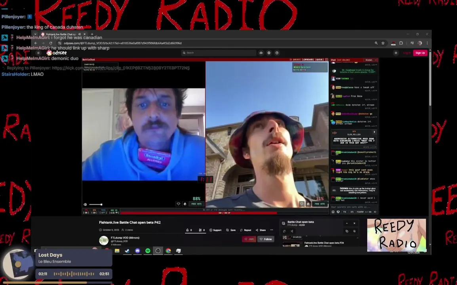Mute the left stream via speaker icon
Viewport: 457px width, 285px height.
click(x=85, y=205)
